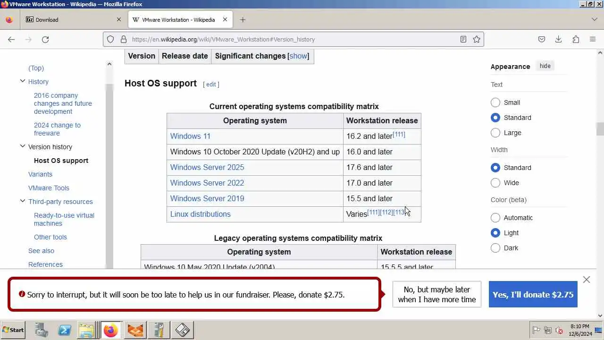Go back using the browser back arrow
Viewport: 604px width, 340px height.
click(x=11, y=39)
